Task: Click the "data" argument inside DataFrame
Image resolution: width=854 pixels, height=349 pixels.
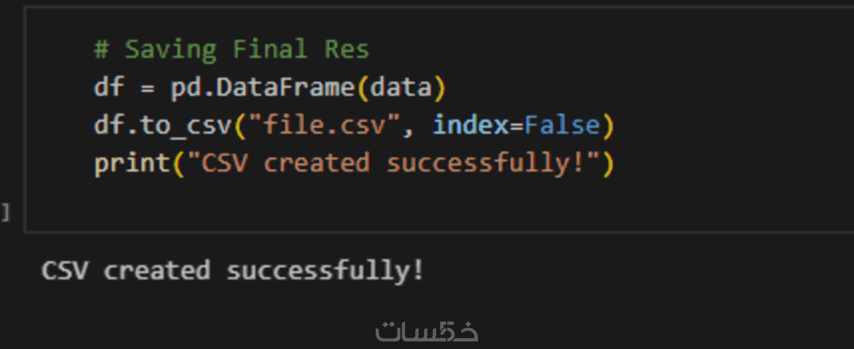Action: pos(400,87)
